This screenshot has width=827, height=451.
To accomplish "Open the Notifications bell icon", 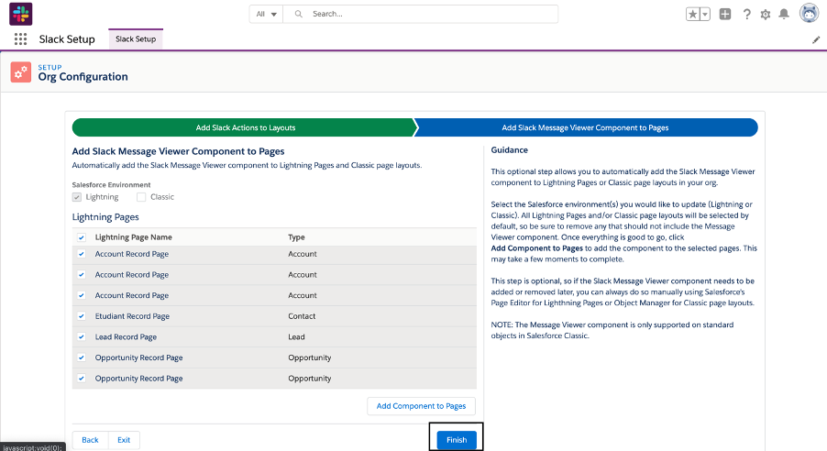I will point(784,15).
